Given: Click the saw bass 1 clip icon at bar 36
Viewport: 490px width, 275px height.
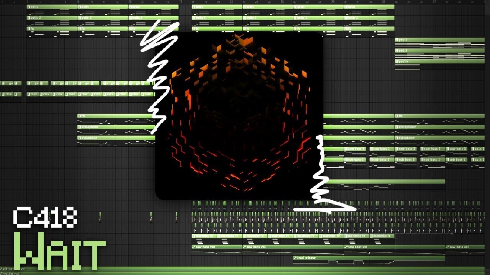Looking at the screenshot, I should (x=422, y=149).
